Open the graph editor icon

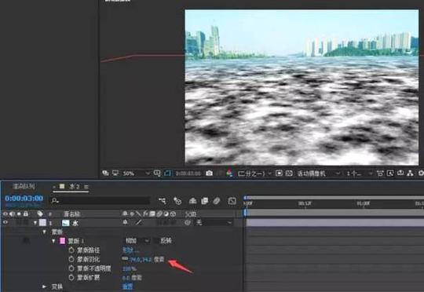[232, 201]
